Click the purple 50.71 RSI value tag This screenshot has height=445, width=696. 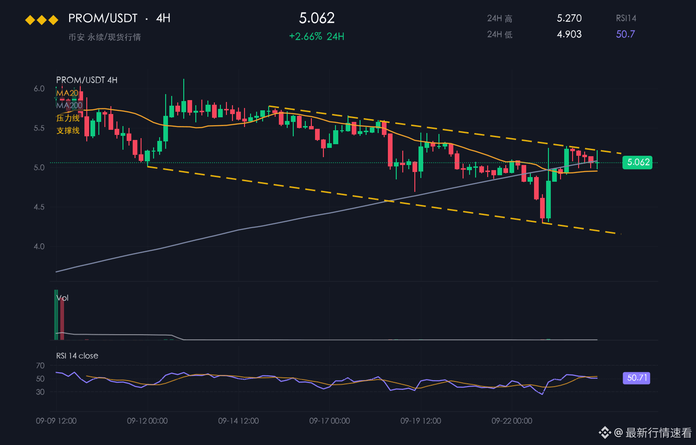(x=636, y=378)
